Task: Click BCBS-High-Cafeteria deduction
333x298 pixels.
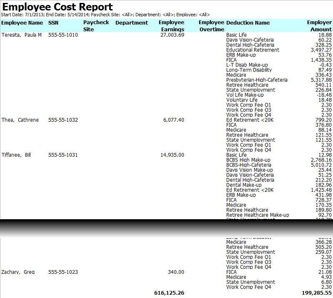Action: point(249,165)
